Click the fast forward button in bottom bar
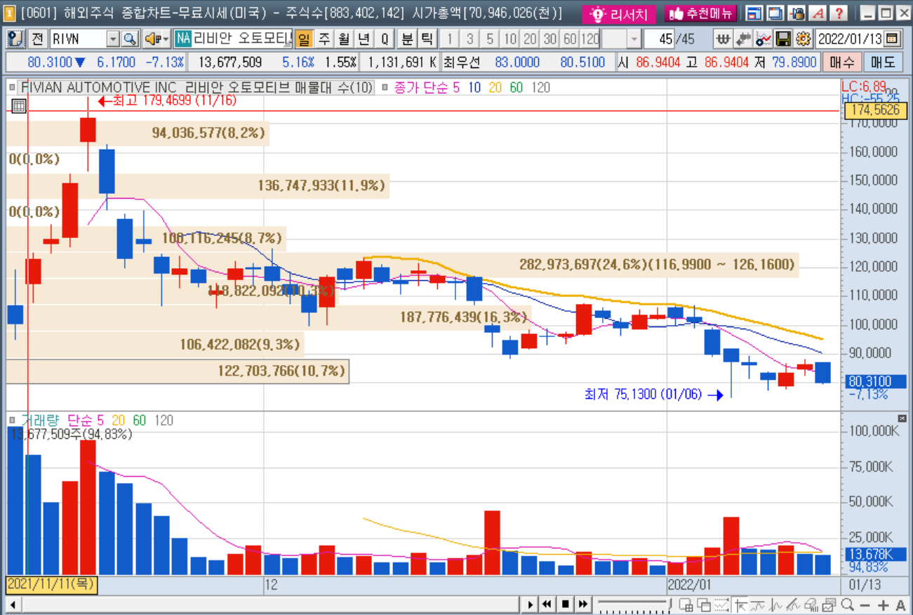The height and width of the screenshot is (615, 913). (x=582, y=604)
